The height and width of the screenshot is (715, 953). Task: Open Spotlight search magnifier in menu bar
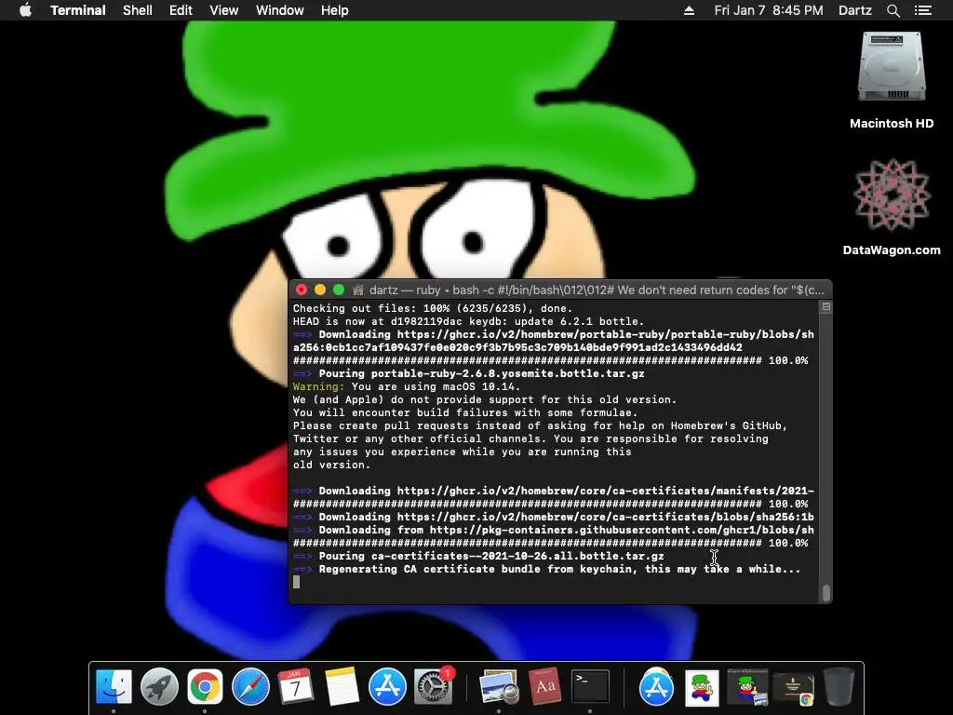pyautogui.click(x=893, y=10)
